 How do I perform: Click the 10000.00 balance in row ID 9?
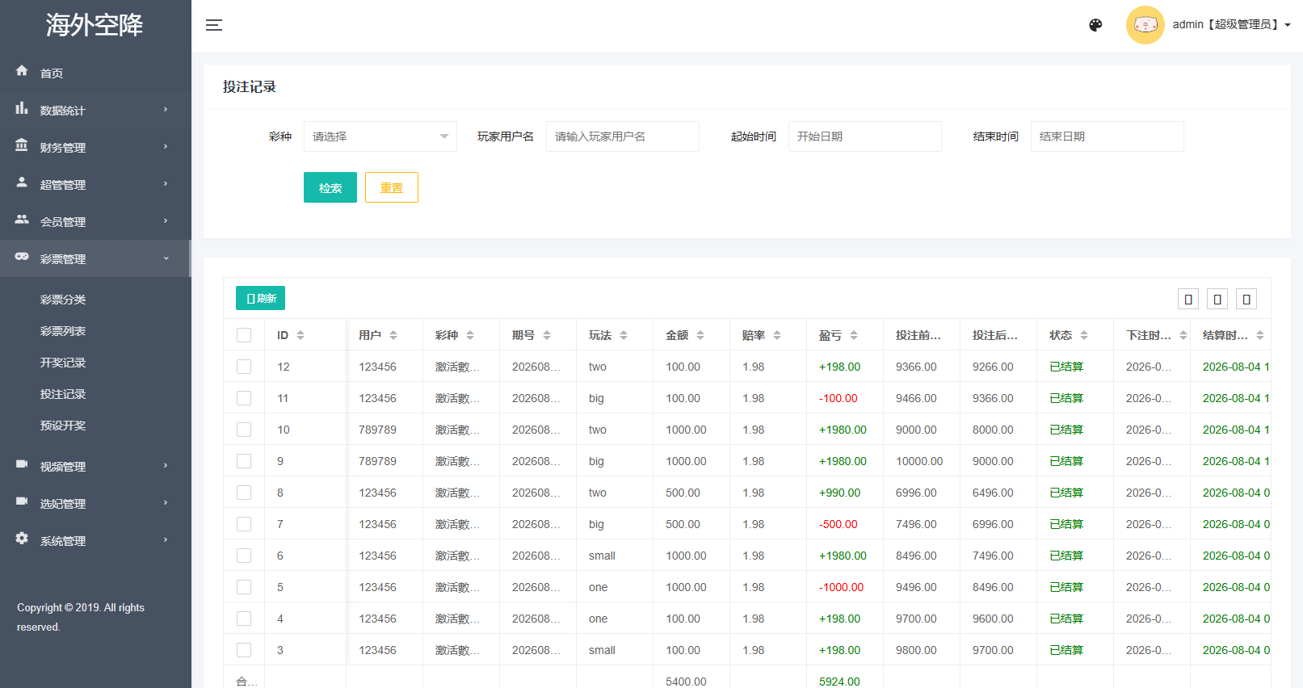coord(919,461)
